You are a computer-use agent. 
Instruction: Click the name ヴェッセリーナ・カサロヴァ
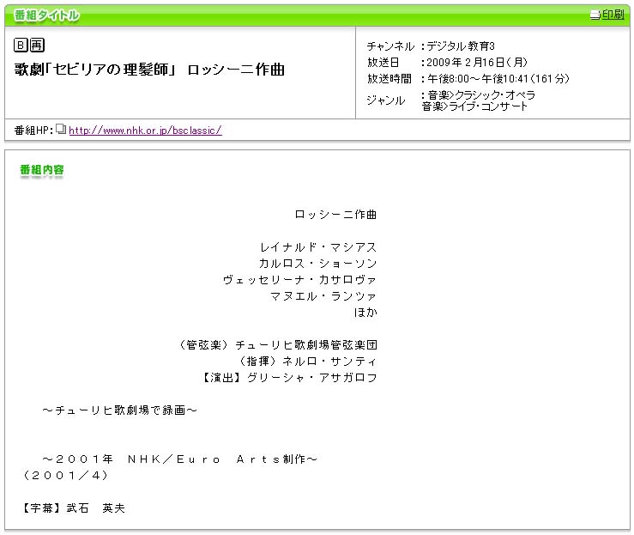coord(299,280)
